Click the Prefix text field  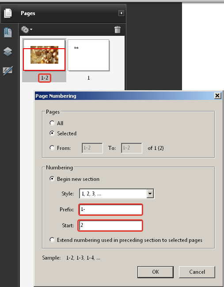tap(110, 210)
